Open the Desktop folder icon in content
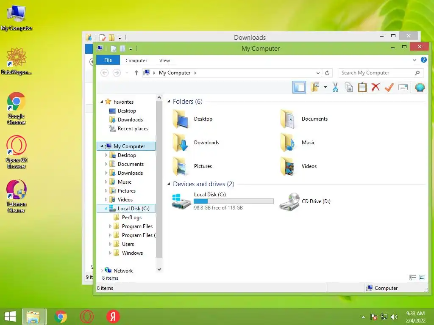Image resolution: width=434 pixels, height=325 pixels. coord(181,119)
